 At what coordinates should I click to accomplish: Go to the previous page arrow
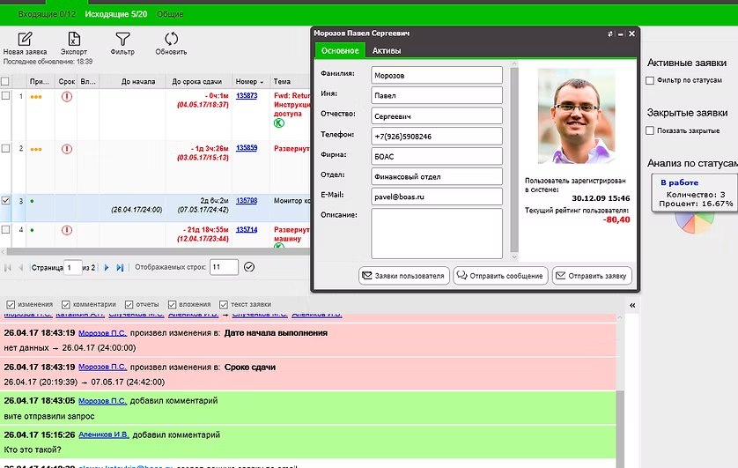point(21,267)
